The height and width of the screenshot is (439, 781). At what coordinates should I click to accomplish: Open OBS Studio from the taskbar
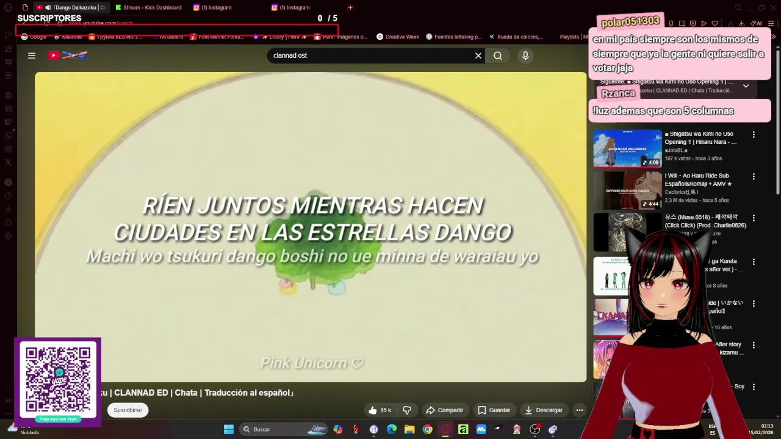coord(535,429)
